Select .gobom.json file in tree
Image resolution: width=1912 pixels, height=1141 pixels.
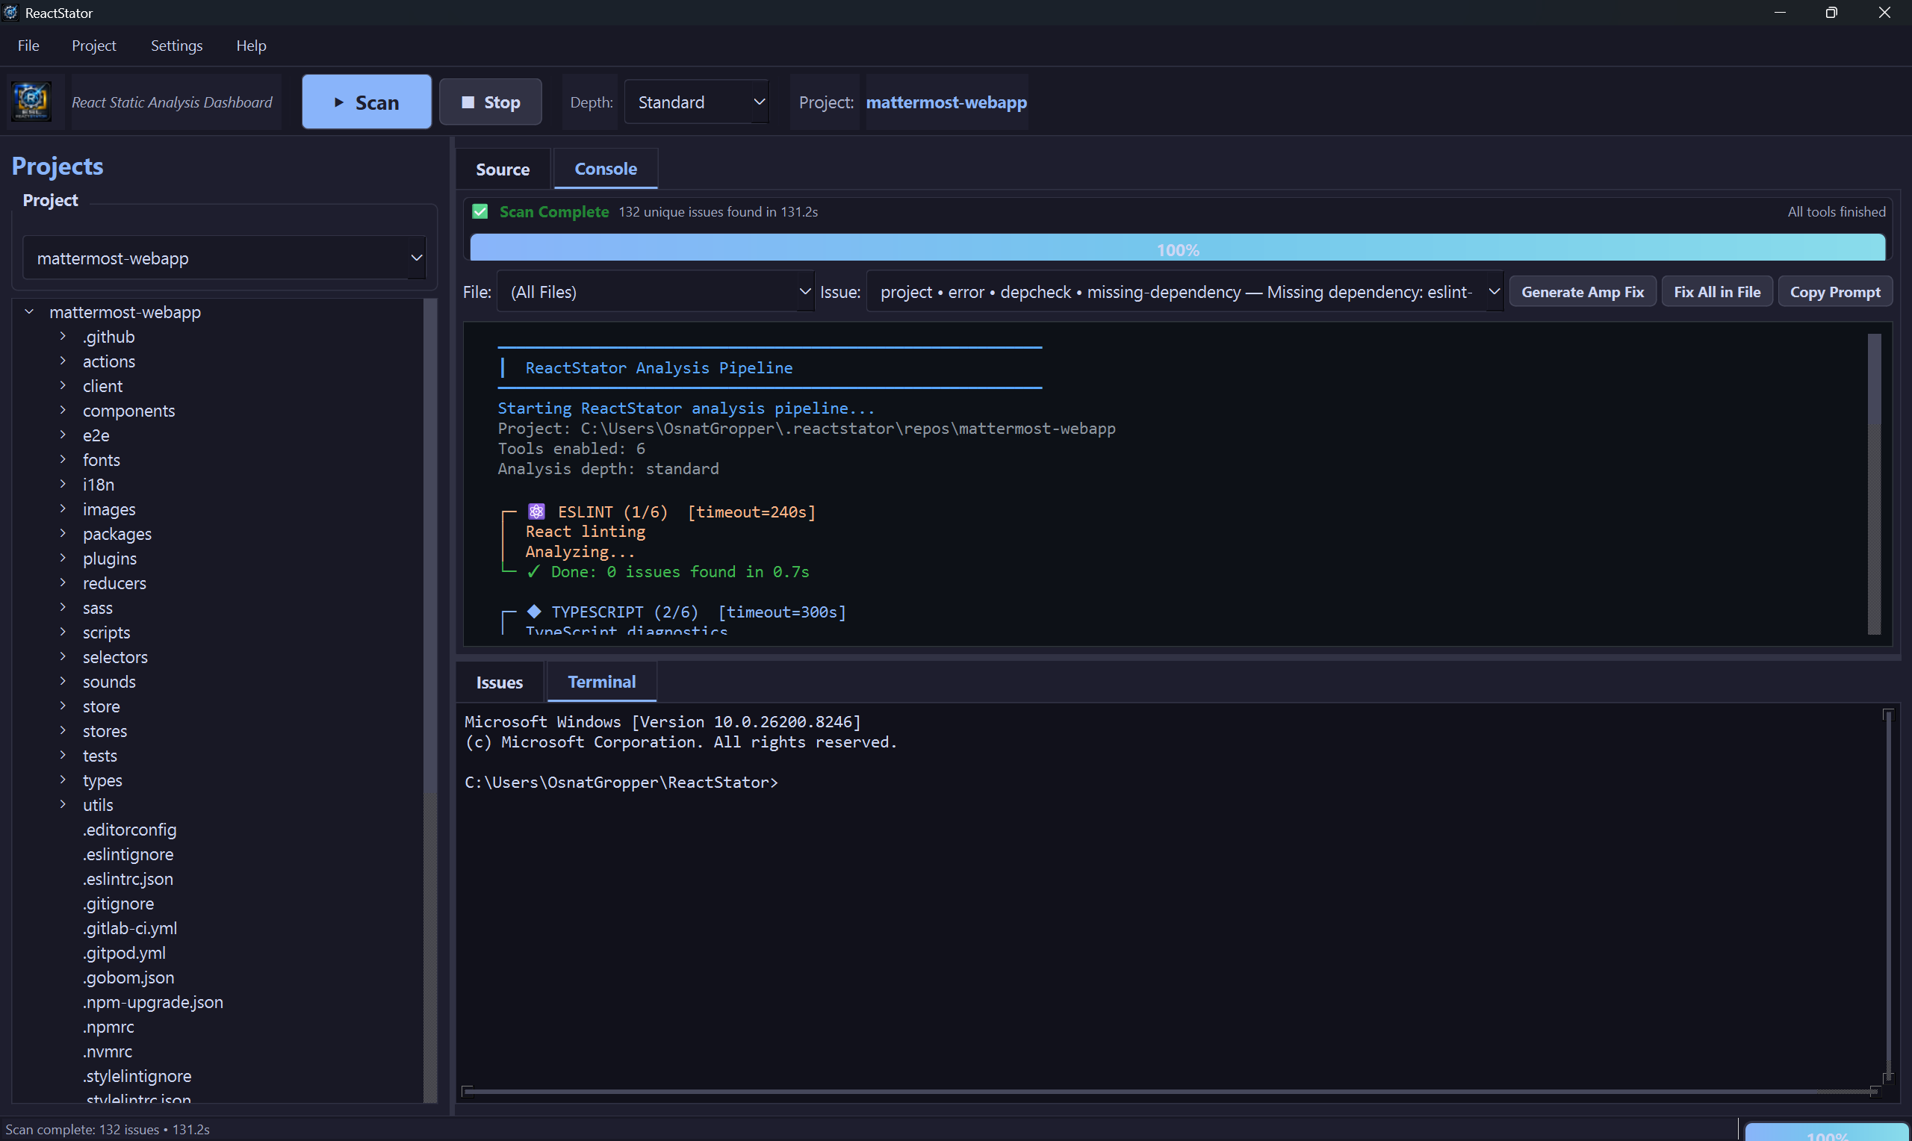[x=129, y=977]
